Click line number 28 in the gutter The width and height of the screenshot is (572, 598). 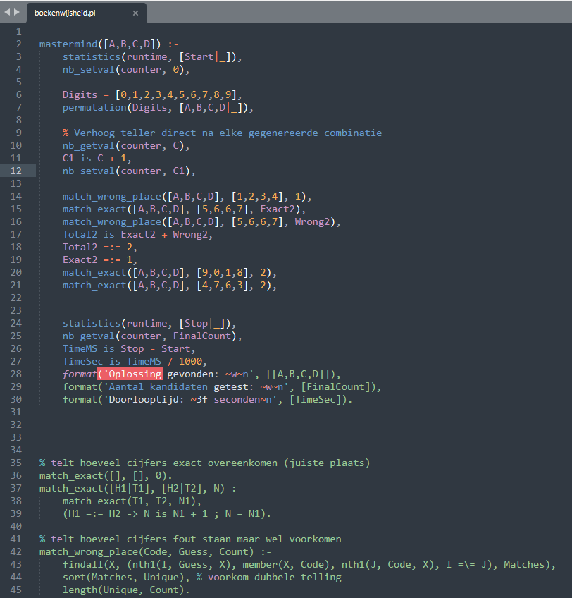[16, 374]
